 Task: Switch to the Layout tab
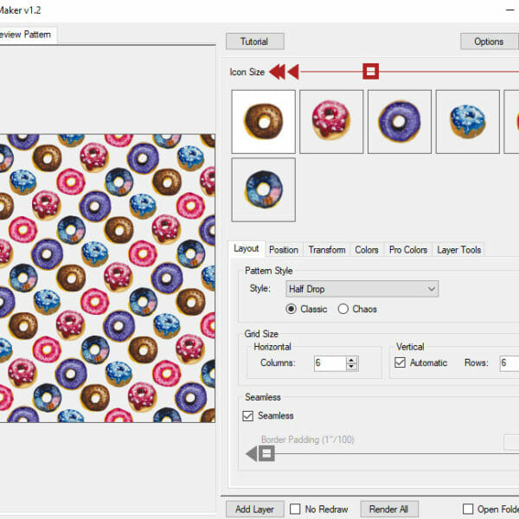[247, 248]
